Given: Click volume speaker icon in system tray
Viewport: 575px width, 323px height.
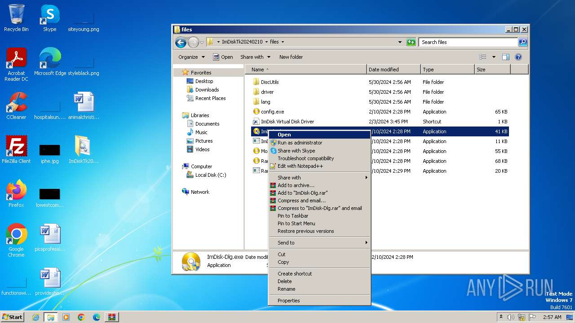Looking at the screenshot, I should (511, 317).
